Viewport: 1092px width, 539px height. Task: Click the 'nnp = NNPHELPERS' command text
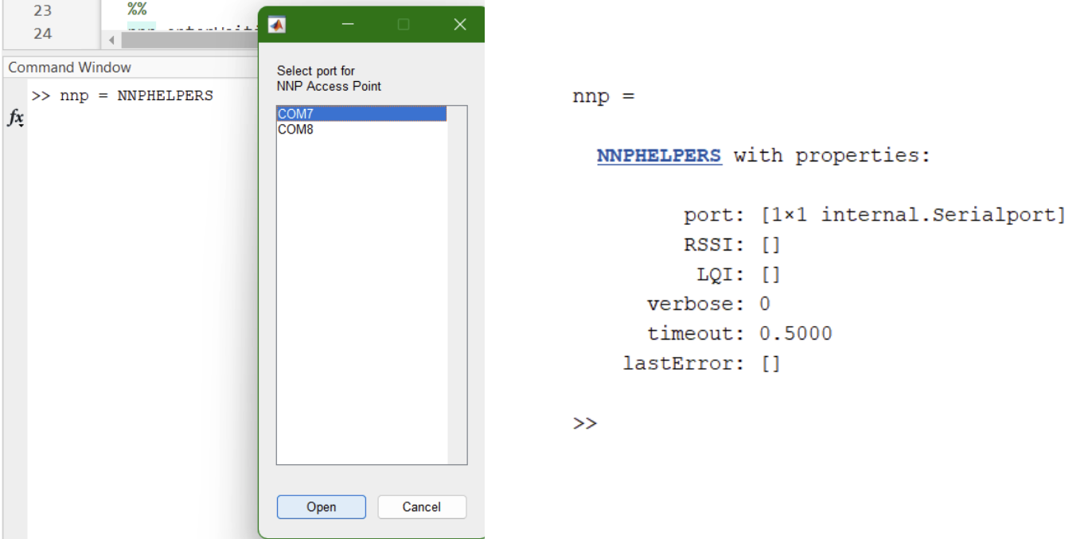(x=136, y=96)
